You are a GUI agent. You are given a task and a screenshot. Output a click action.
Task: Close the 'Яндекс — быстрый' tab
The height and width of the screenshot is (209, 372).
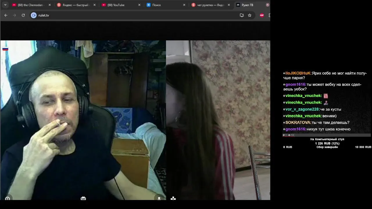click(x=94, y=5)
